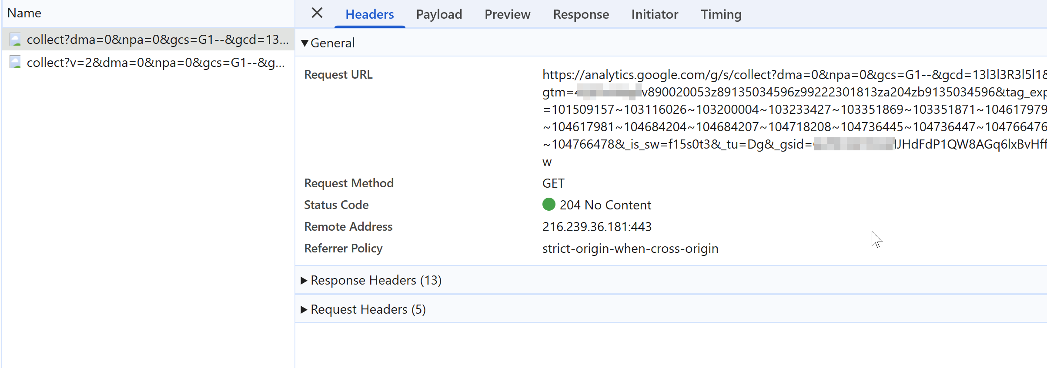Click the GET method value
This screenshot has width=1047, height=368.
(553, 183)
